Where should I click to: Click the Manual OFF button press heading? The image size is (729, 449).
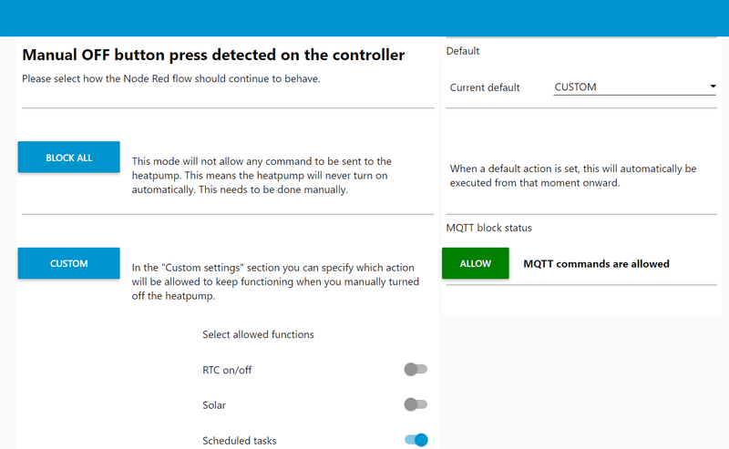pos(213,55)
